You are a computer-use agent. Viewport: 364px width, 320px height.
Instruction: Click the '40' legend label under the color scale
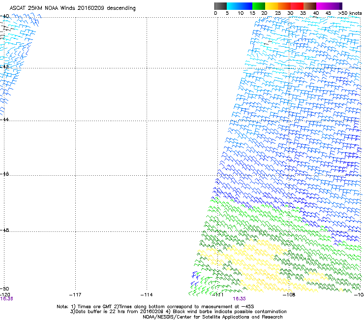(316, 13)
